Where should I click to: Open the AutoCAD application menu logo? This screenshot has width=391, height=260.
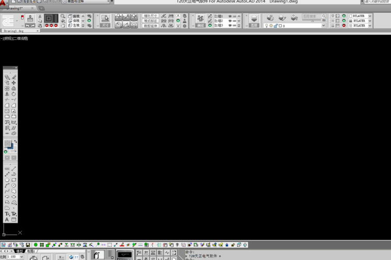click(x=3, y=3)
